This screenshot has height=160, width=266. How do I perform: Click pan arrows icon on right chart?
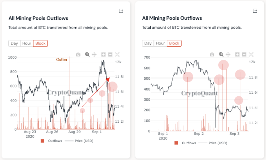click(x=228, y=55)
